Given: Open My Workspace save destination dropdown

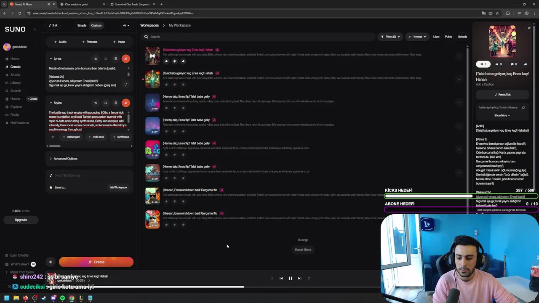Looking at the screenshot, I should 119,188.
